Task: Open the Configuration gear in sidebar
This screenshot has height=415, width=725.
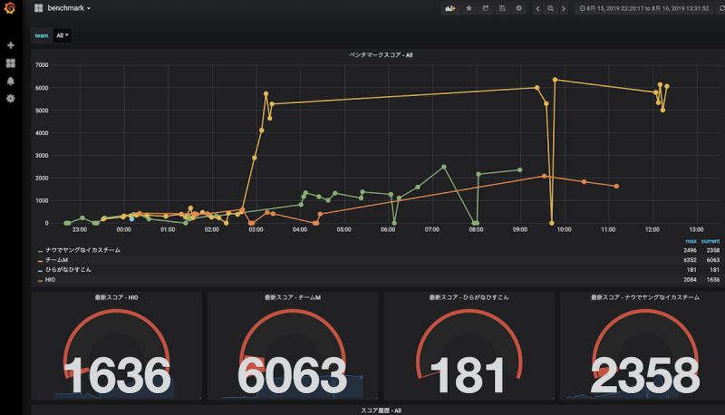Action: [11, 99]
